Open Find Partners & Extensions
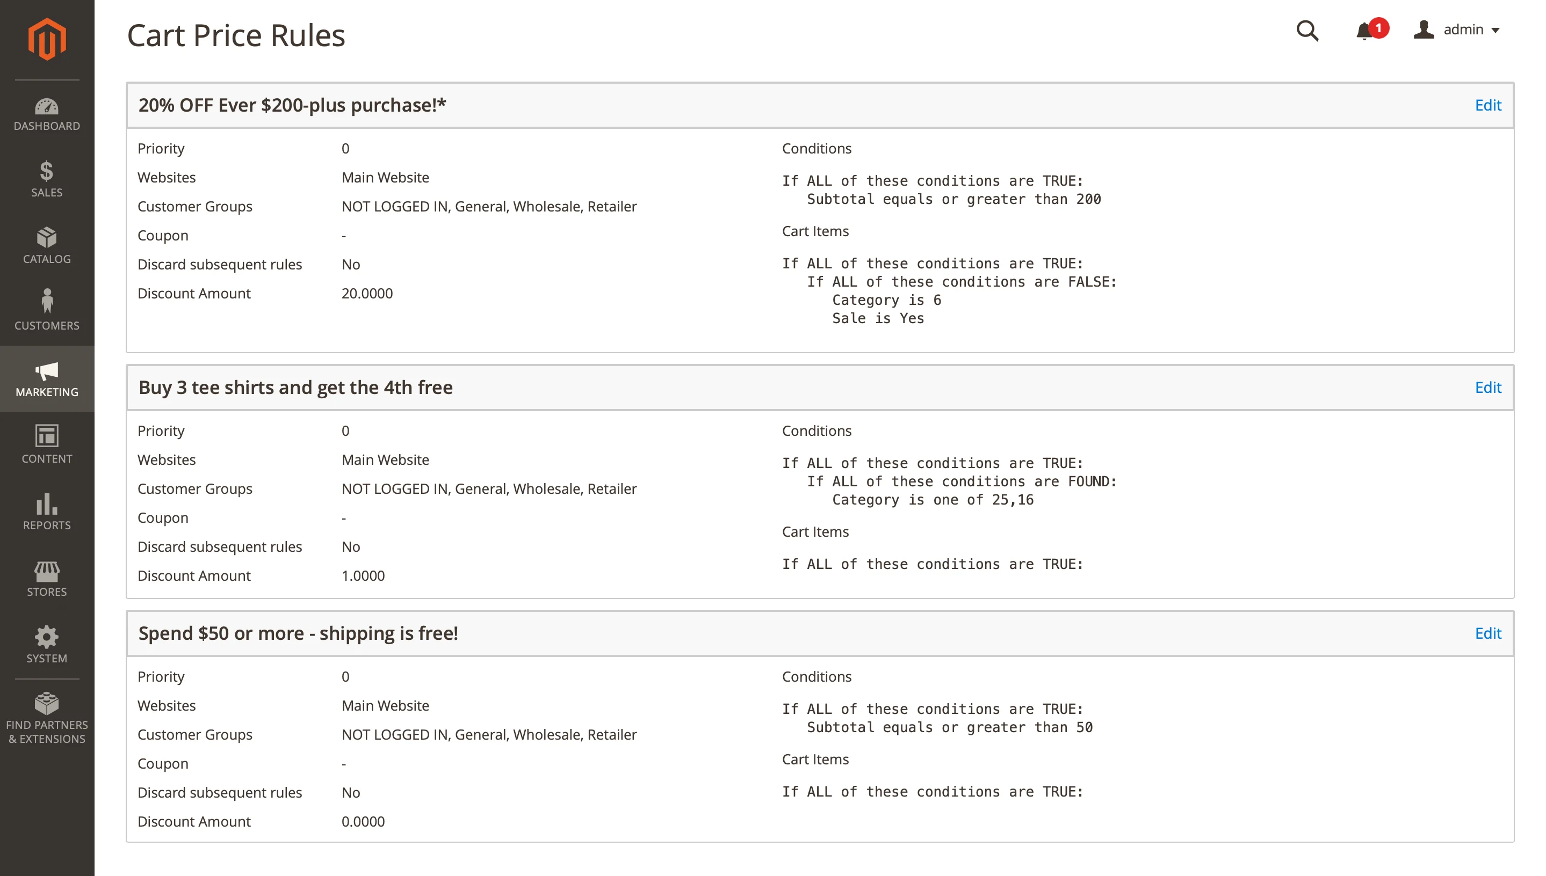This screenshot has height=876, width=1546. (x=47, y=718)
